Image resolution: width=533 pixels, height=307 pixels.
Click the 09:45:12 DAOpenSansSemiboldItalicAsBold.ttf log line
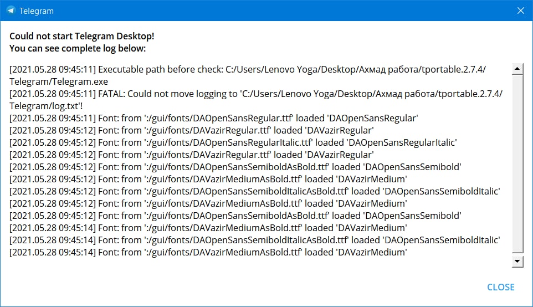[x=255, y=191]
